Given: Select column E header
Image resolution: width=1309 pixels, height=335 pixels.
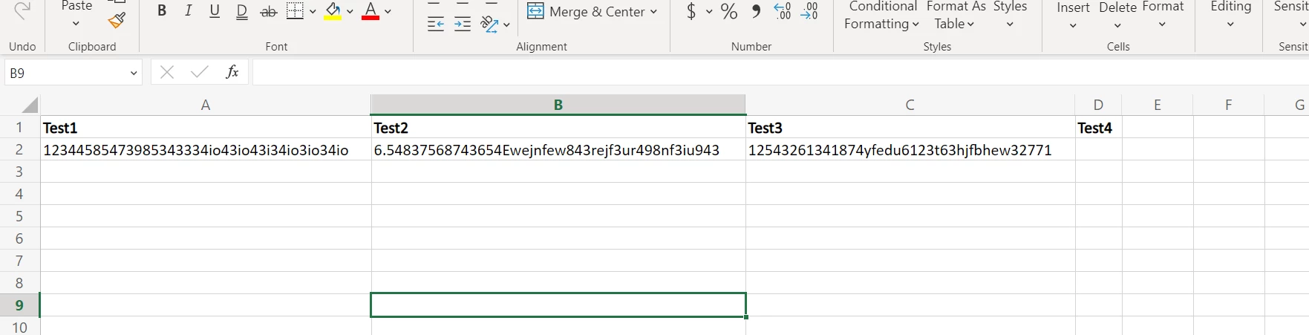Looking at the screenshot, I should coord(1157,105).
